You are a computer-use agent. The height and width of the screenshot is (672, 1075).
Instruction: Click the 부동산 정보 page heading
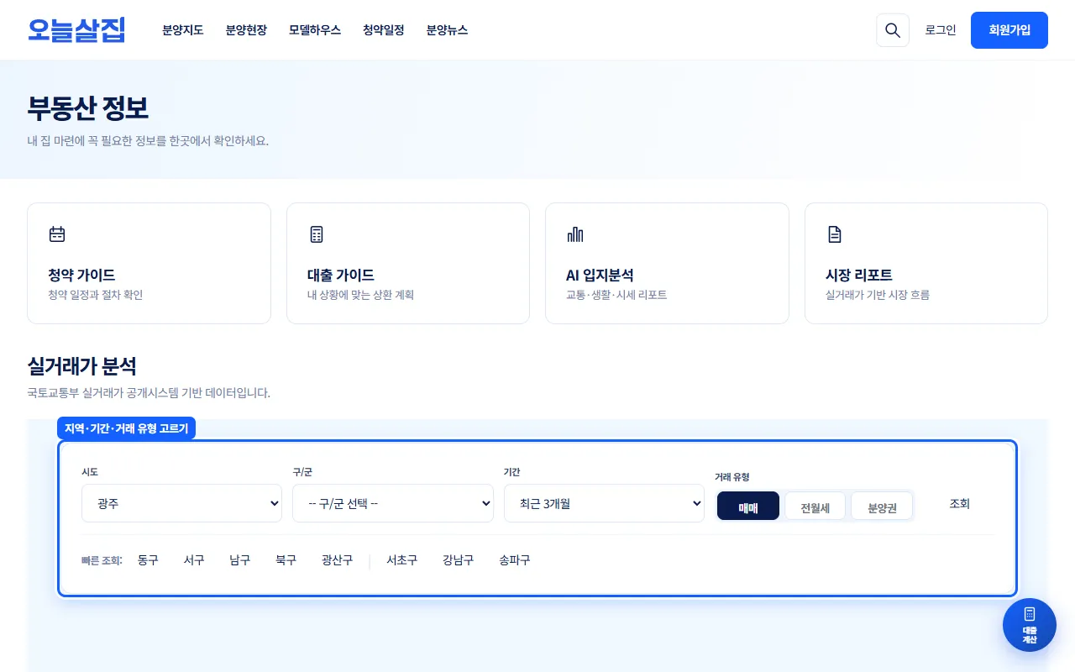coord(87,108)
